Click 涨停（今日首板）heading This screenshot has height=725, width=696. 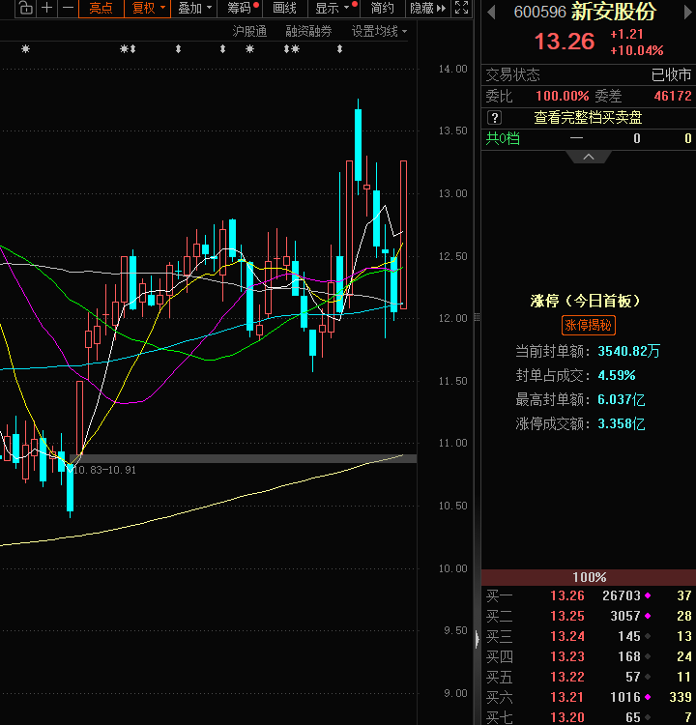tap(585, 301)
